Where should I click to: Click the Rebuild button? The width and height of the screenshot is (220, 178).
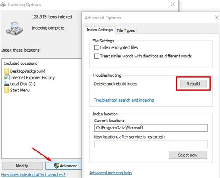pos(194,83)
